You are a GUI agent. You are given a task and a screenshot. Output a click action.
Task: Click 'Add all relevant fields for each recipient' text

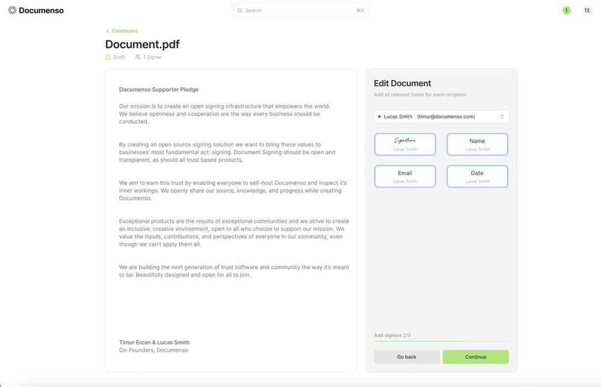point(420,95)
